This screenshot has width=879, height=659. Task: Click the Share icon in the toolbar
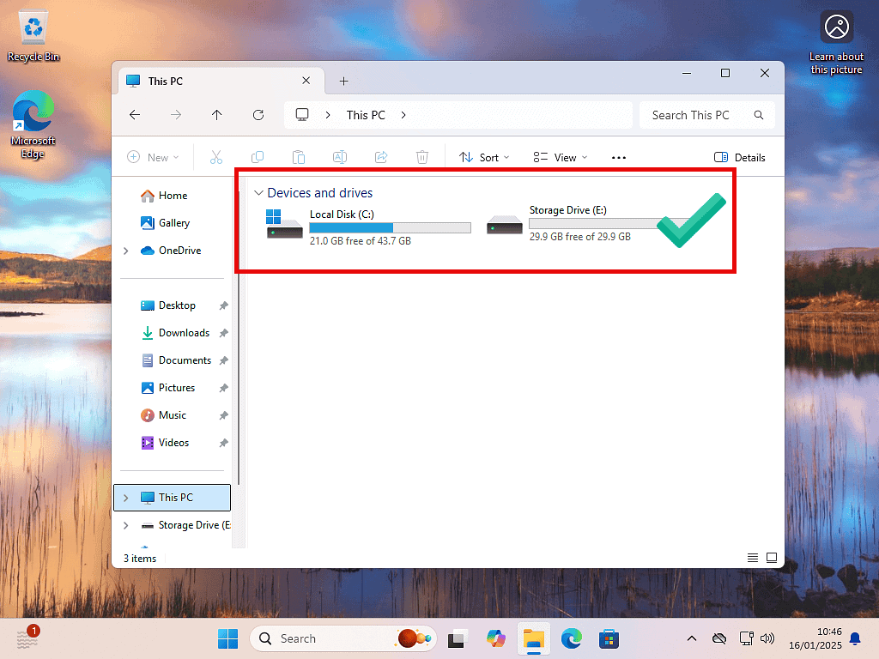380,157
